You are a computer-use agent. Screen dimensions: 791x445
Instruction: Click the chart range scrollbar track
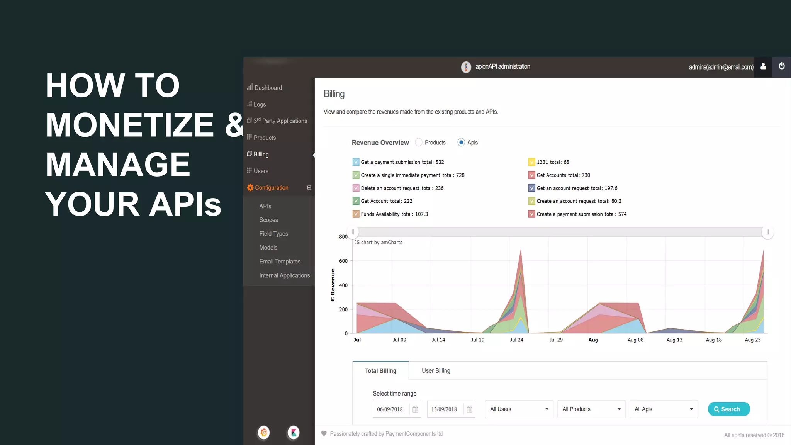(560, 232)
